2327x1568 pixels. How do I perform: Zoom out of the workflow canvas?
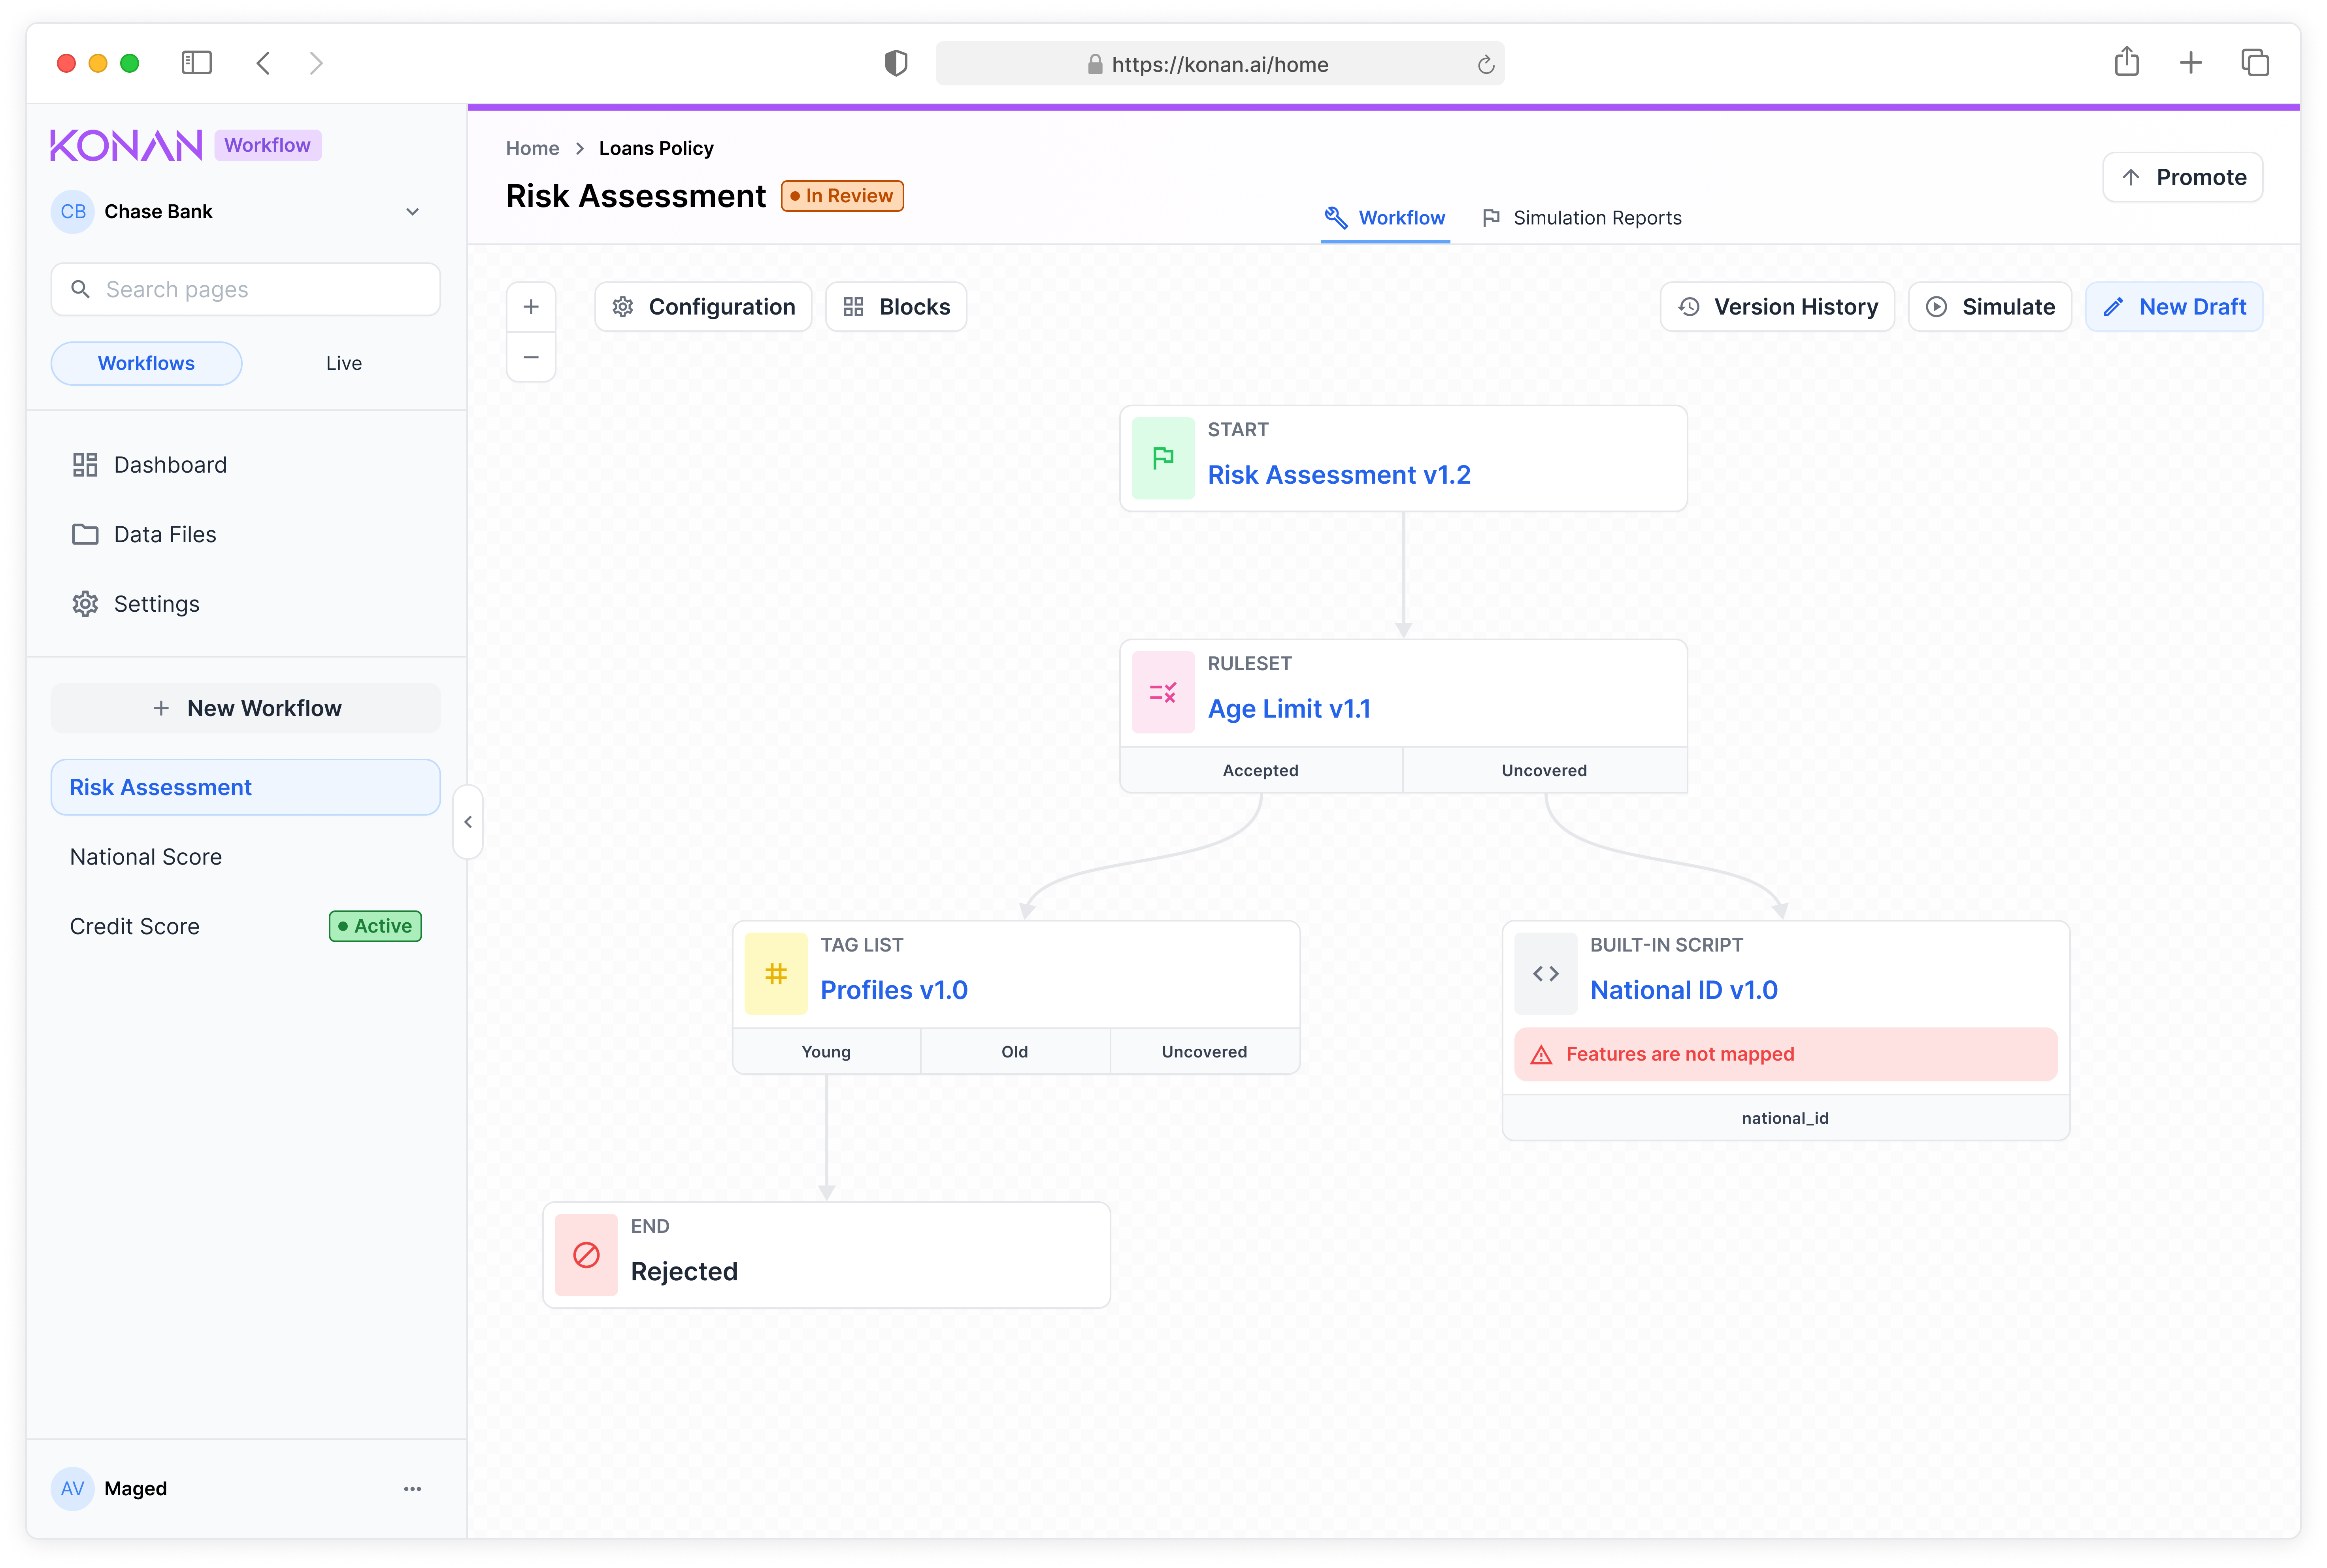[x=531, y=356]
